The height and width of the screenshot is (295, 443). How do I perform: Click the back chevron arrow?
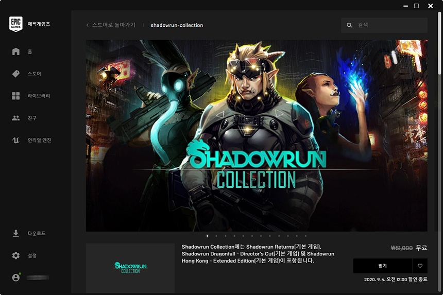coord(87,25)
